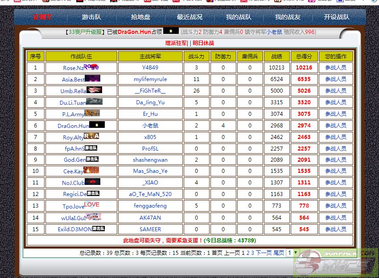Click the P.L.Army team badge icon

click(92, 113)
